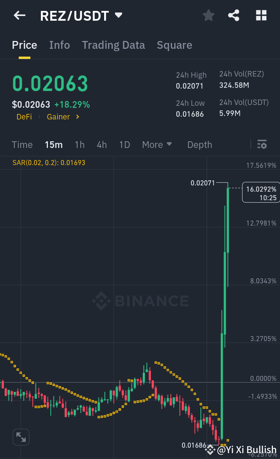280x459 pixels.
Task: Tap the back arrow to exit chart
Action: click(x=19, y=16)
